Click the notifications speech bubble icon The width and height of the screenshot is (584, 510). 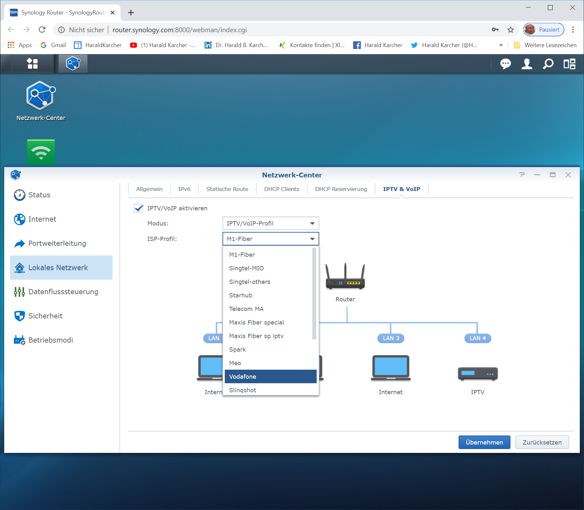(x=505, y=64)
